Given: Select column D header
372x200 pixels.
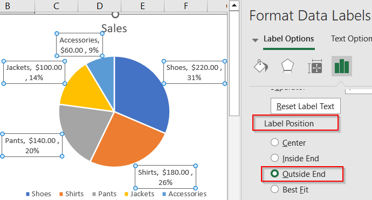Looking at the screenshot, I should [100, 6].
